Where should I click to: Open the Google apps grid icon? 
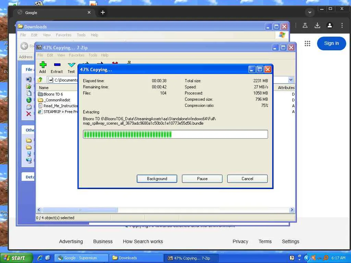click(x=307, y=43)
